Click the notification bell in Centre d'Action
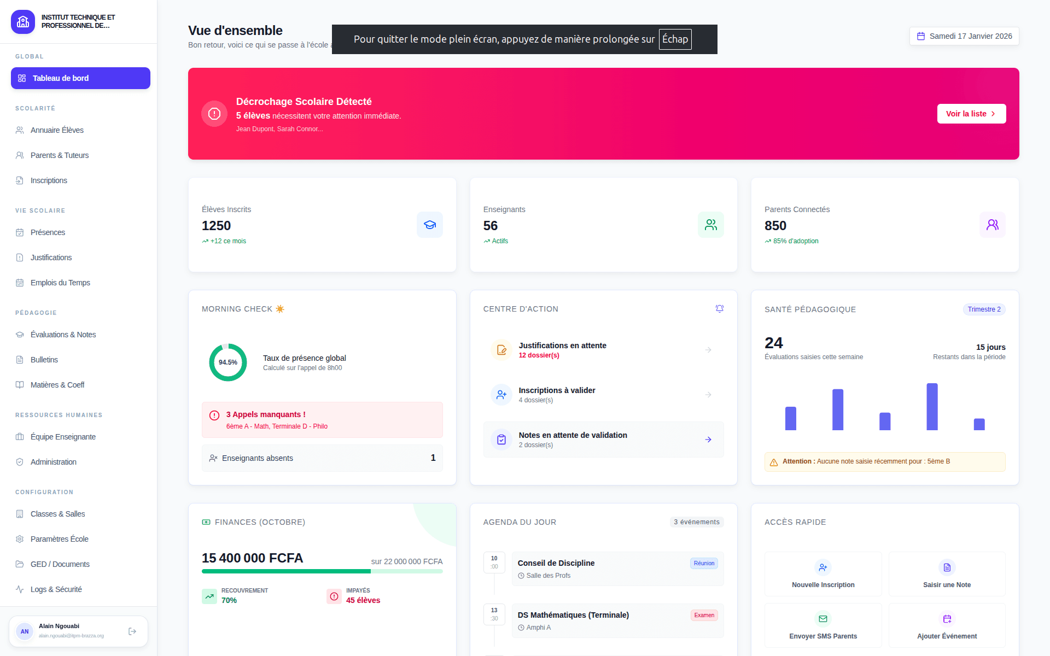 coord(719,309)
